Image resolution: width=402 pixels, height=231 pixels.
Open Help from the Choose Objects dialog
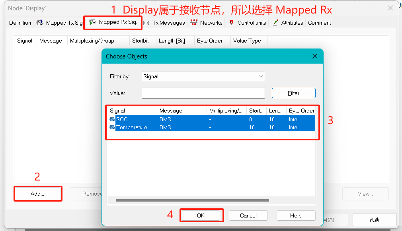(296, 215)
